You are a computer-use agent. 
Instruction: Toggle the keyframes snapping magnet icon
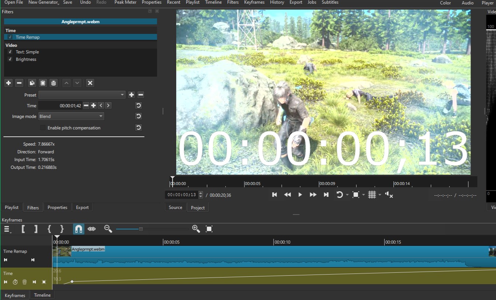coord(79,229)
